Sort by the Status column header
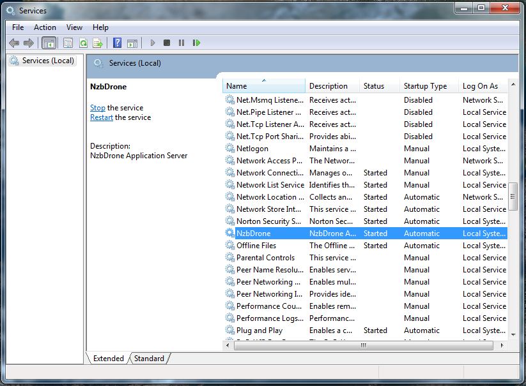The width and height of the screenshot is (526, 386). click(x=380, y=86)
